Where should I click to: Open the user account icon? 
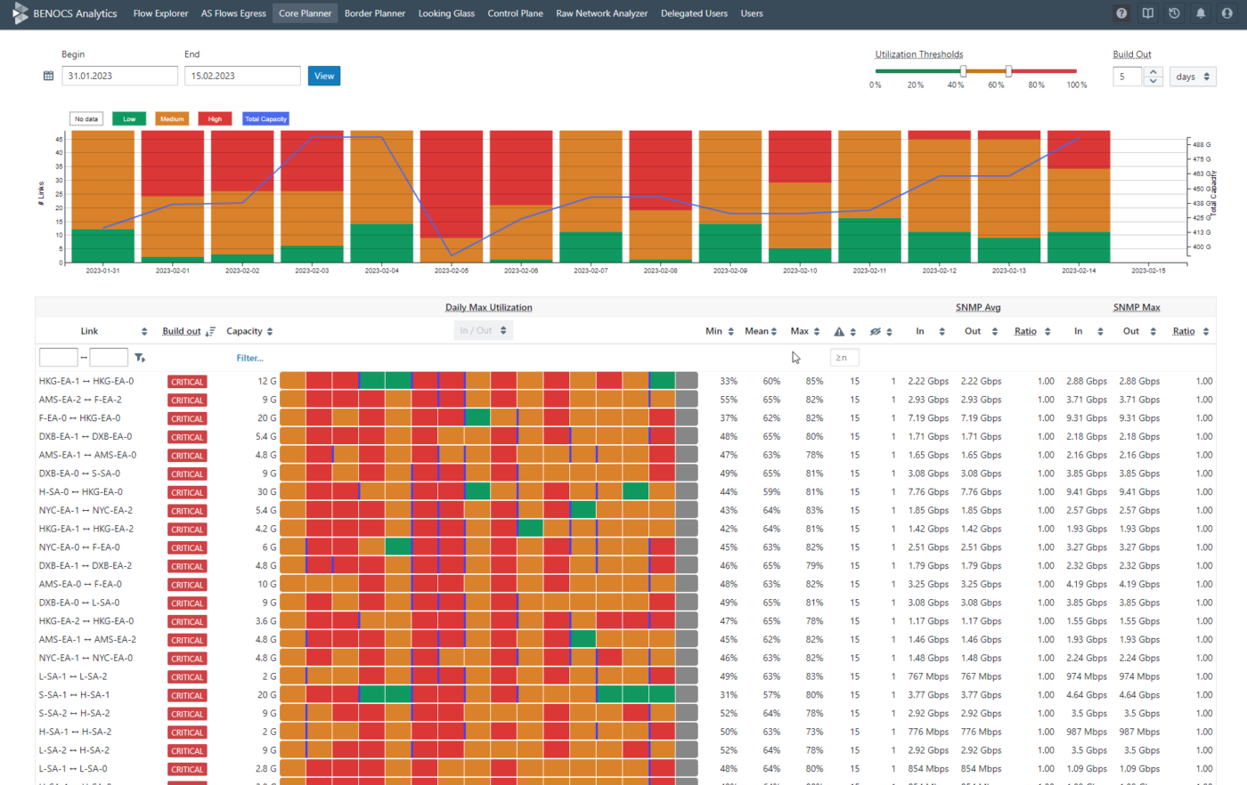pos(1227,13)
